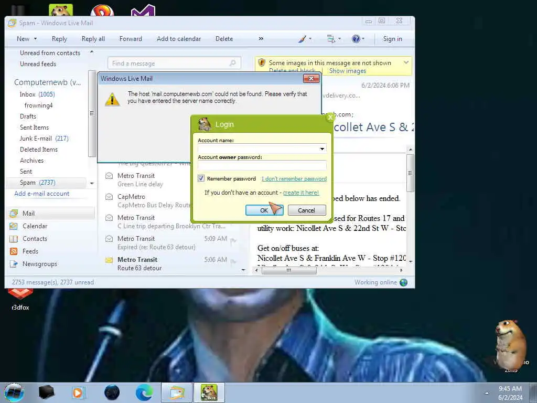This screenshot has width=537, height=403.
Task: Close the green Login dialog
Action: (x=330, y=117)
